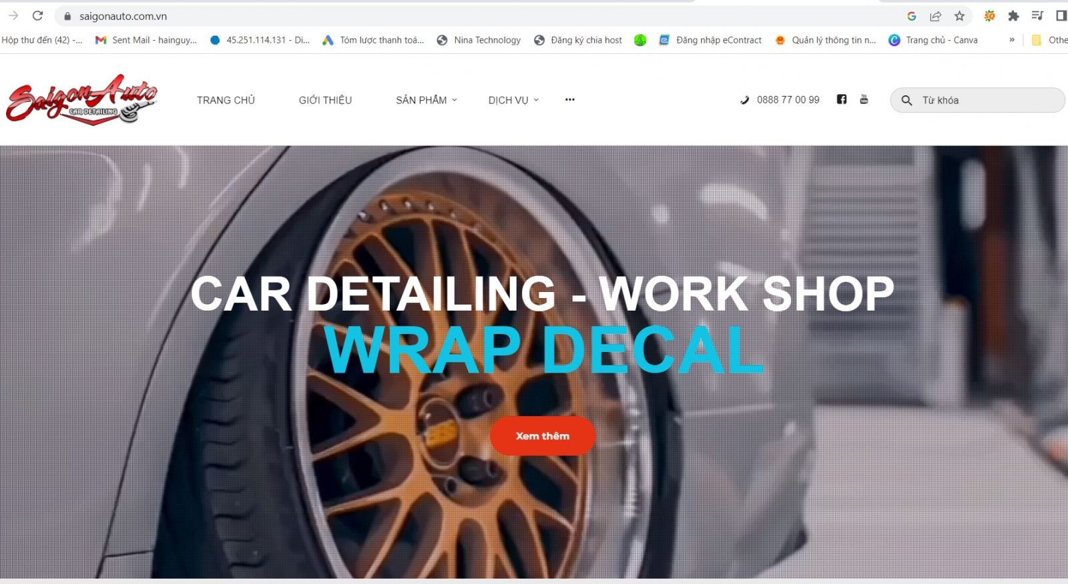
Task: Click the Xem thêm button
Action: pyautogui.click(x=543, y=436)
